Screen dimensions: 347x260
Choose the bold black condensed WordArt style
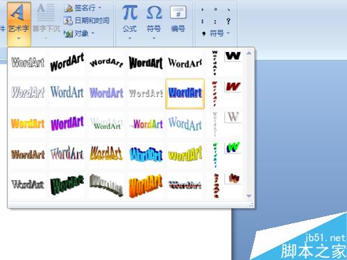(146, 63)
